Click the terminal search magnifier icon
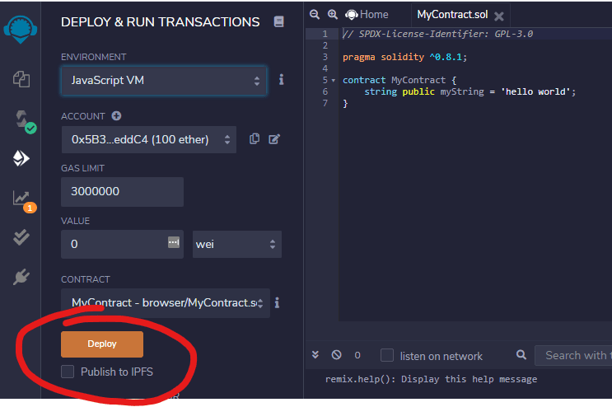The width and height of the screenshot is (612, 407). pos(521,355)
